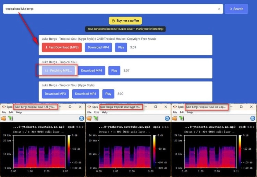Minimize the kygo-st Spek window

coord(146,107)
